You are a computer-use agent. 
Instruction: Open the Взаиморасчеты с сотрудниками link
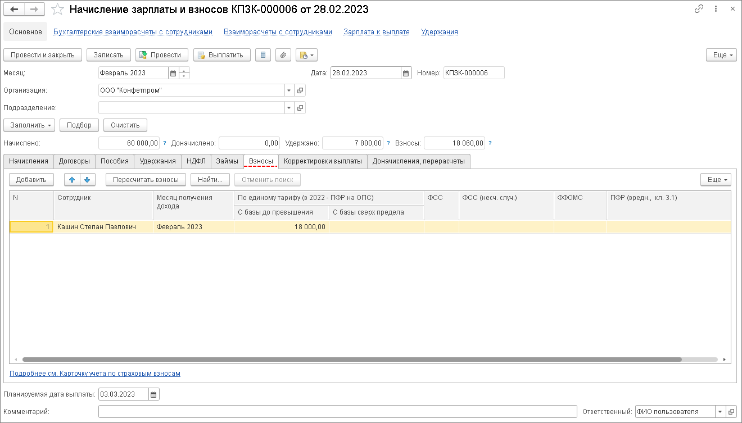278,32
